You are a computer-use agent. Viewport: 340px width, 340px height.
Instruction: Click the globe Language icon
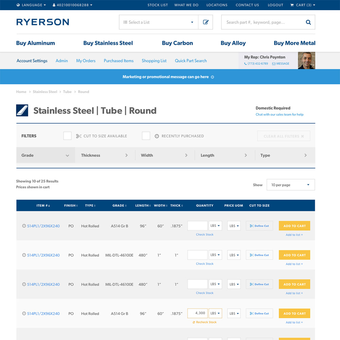click(x=18, y=5)
